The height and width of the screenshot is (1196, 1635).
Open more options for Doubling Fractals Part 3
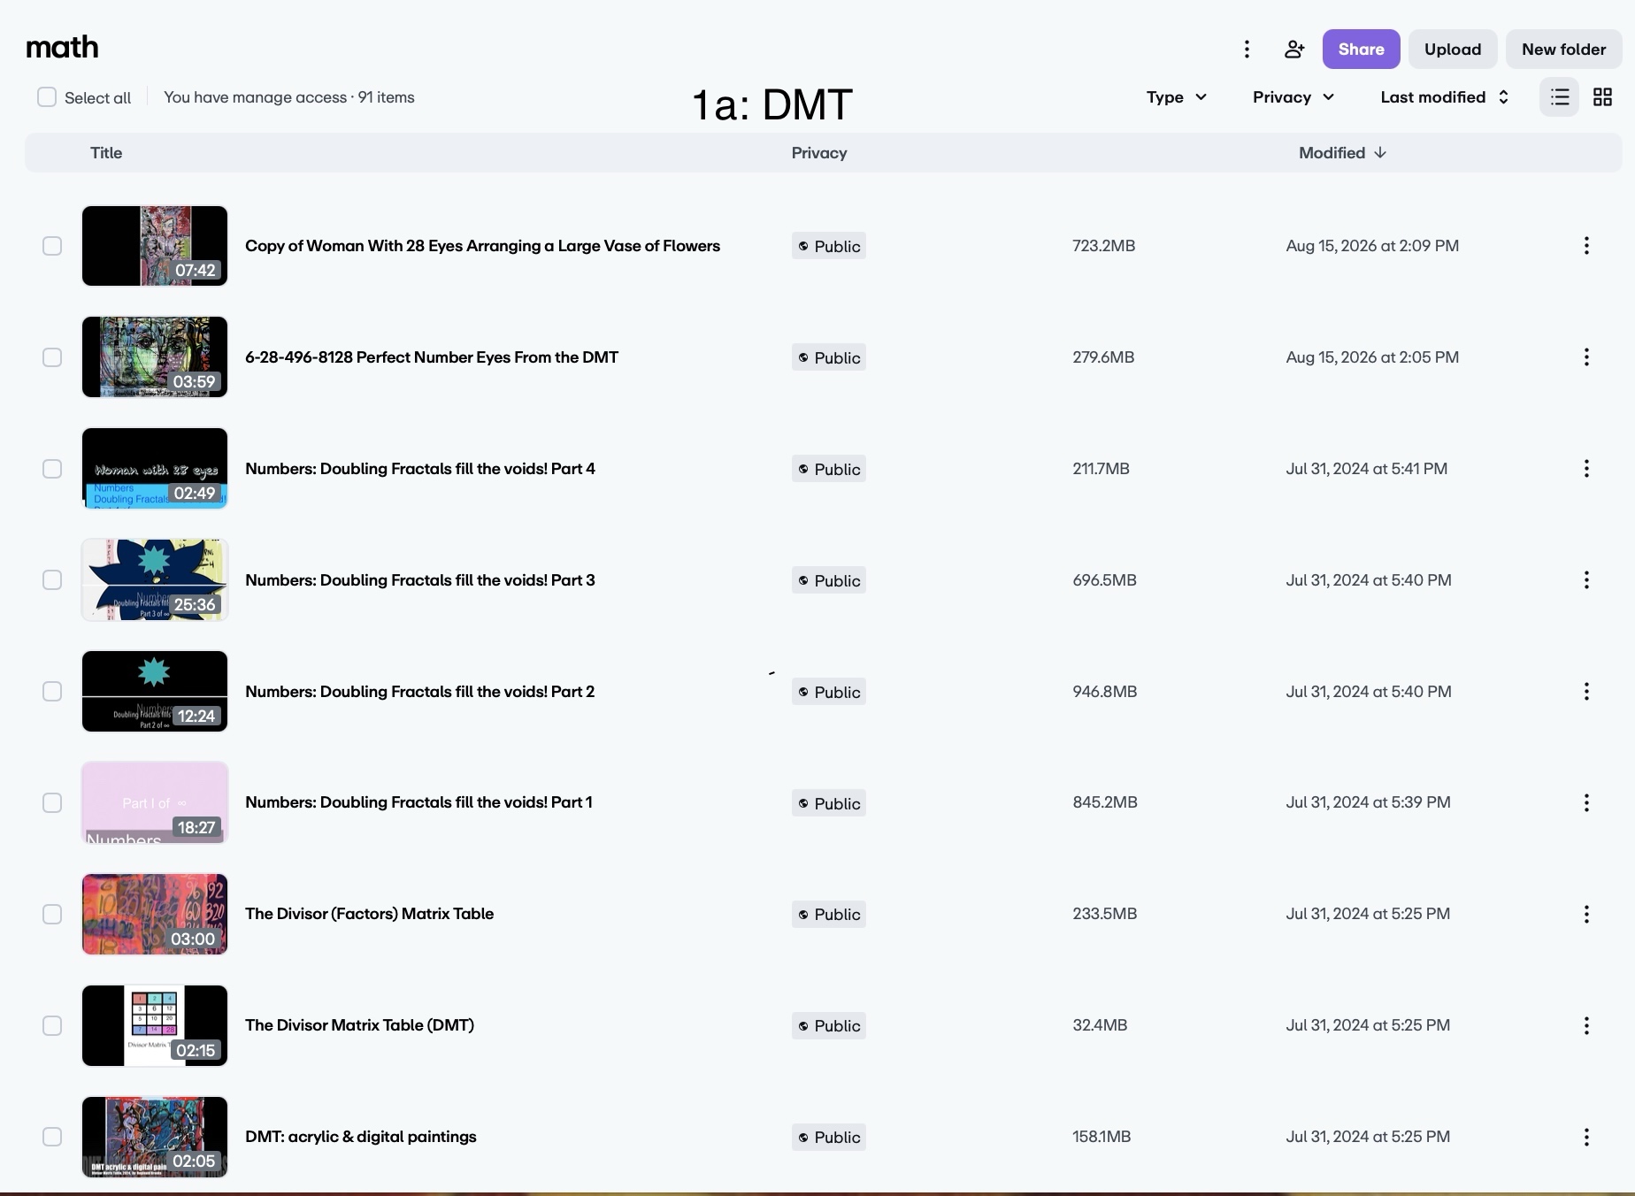[x=1586, y=580]
